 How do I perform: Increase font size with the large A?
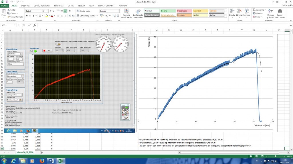tap(50, 11)
